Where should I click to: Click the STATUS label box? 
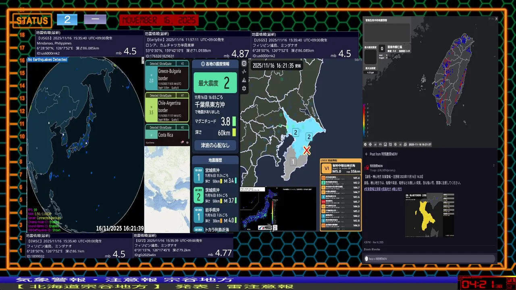coord(32,21)
